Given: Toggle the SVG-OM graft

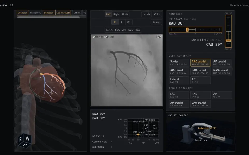Looking at the screenshot, I should tap(120, 30).
